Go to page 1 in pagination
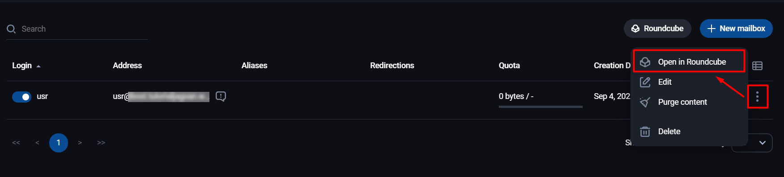The width and height of the screenshot is (784, 177). [59, 143]
